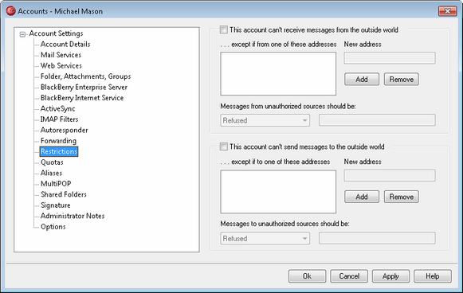Select the IMAP Filters entry
The image size is (463, 293).
pyautogui.click(x=59, y=119)
